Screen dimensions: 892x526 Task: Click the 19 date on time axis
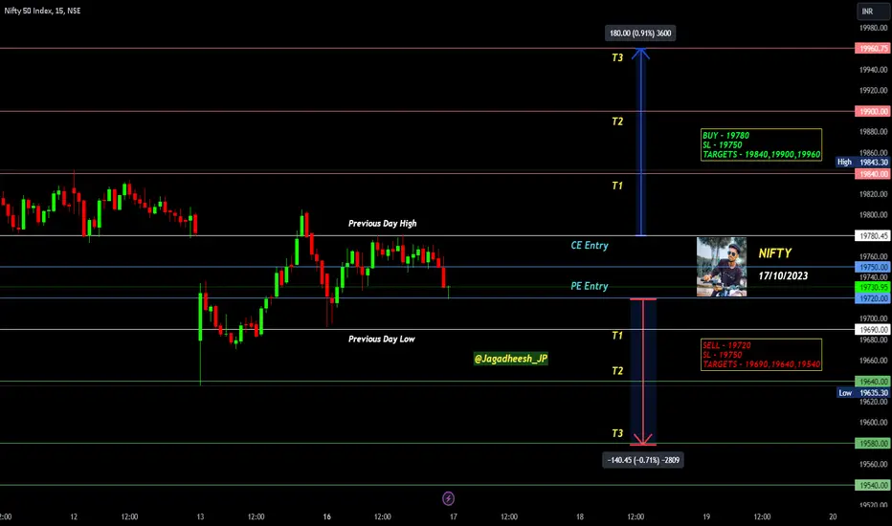coord(706,516)
